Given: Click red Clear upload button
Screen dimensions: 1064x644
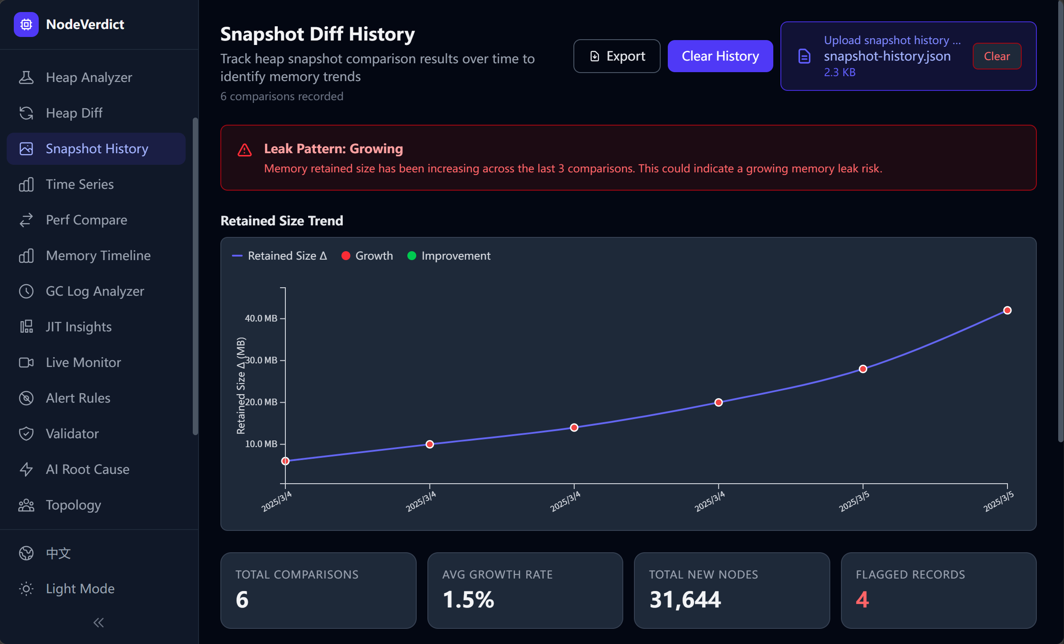Looking at the screenshot, I should coord(997,56).
